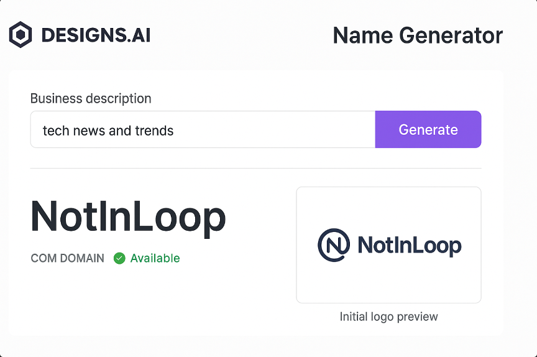
Task: Click the horizontal divider below the input
Action: [x=255, y=168]
